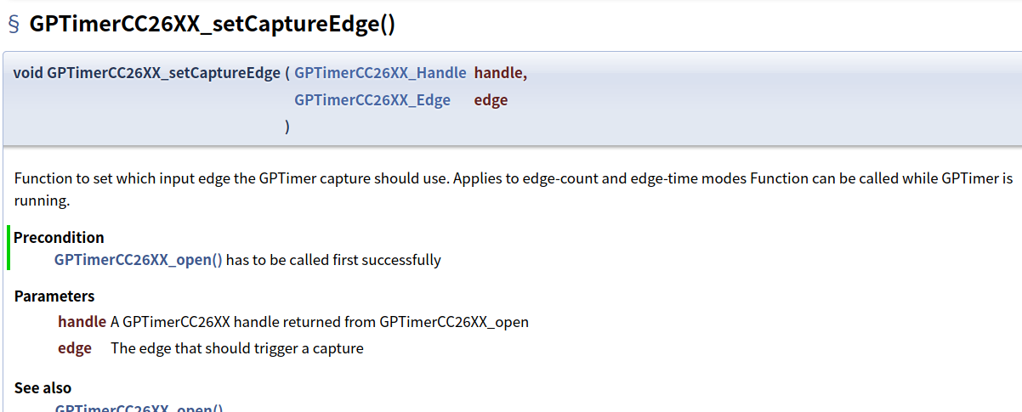This screenshot has width=1022, height=412.
Task: Select the "handle," argument in the prototype
Action: (501, 74)
